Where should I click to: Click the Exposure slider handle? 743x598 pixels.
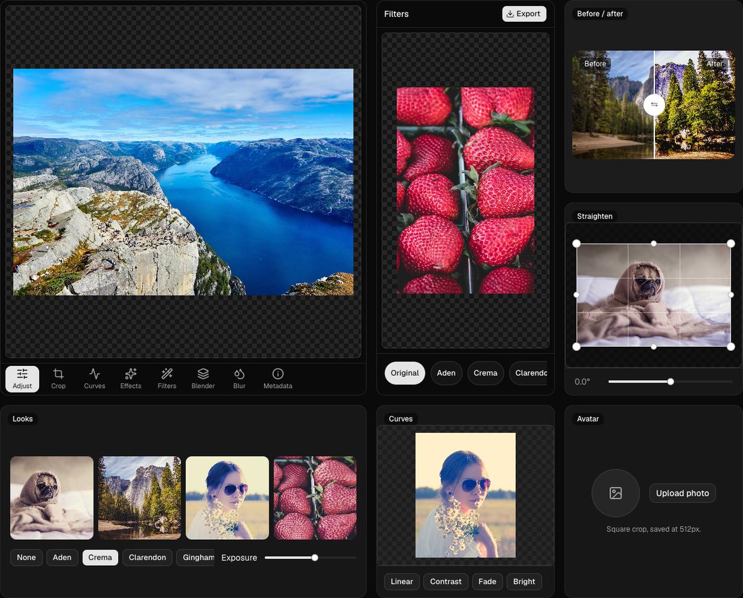[315, 558]
